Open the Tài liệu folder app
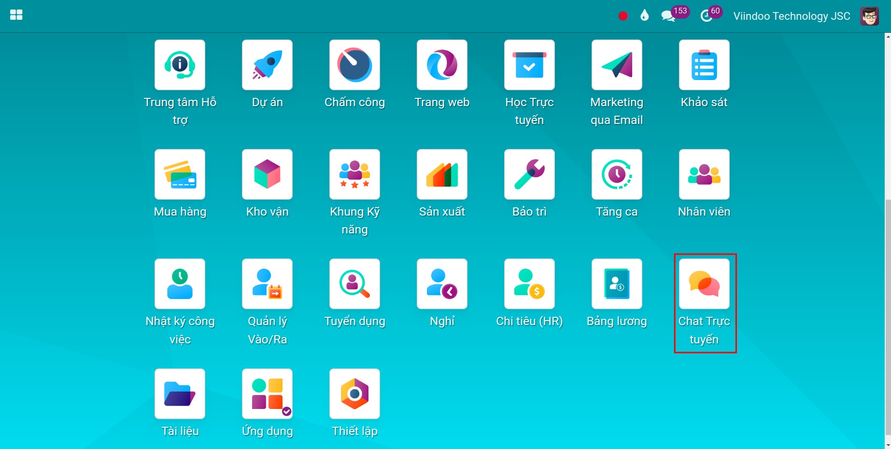 [x=180, y=394]
